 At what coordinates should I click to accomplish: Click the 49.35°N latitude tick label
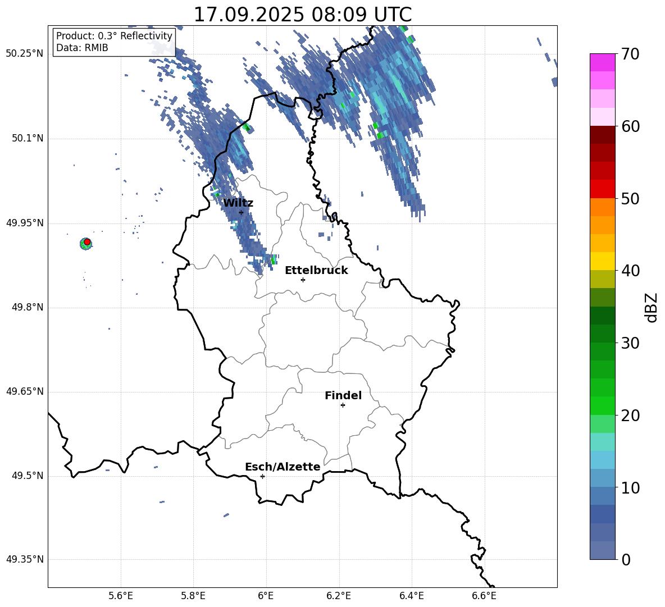pos(25,559)
